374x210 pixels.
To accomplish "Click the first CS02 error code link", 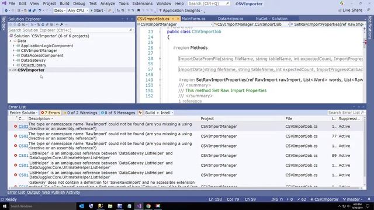I will click(x=23, y=127).
